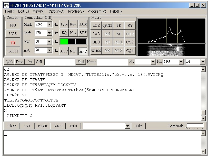Open the BW value dropdown
This screenshot has width=208, height=157.
[49, 42]
